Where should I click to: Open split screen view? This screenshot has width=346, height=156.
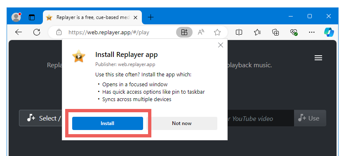pyautogui.click(x=239, y=33)
